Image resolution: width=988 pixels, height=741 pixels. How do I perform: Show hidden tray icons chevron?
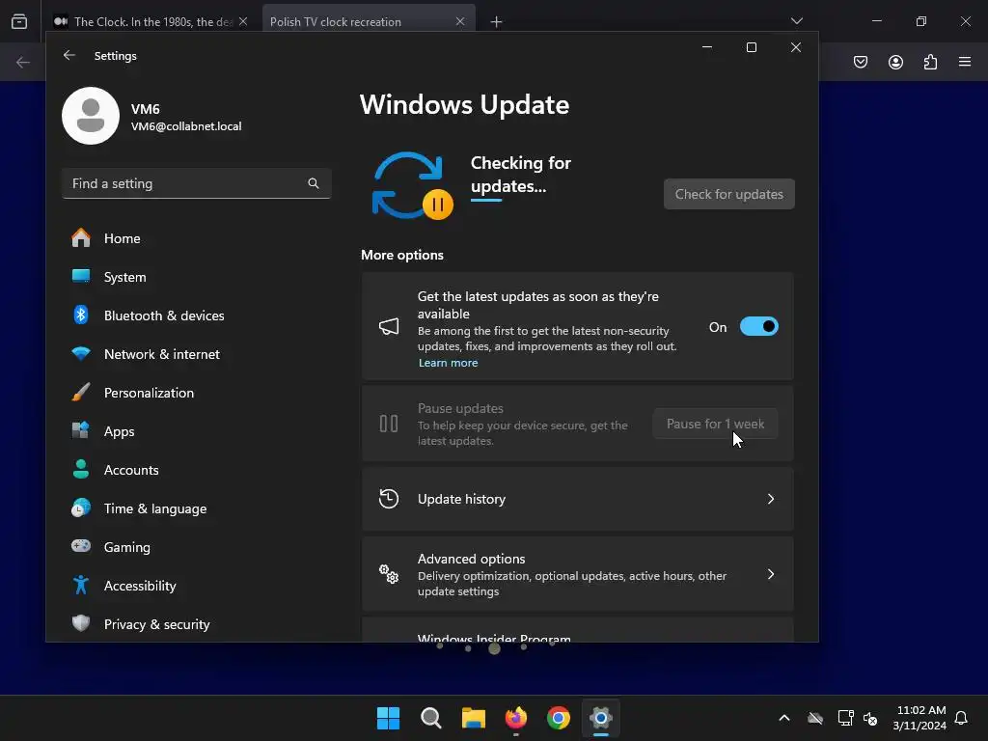point(783,718)
